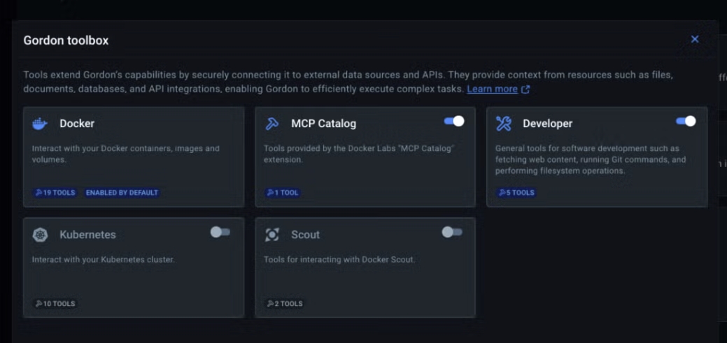727x343 pixels.
Task: Click 'Interact with your Kubernetes cluster' text
Action: [103, 260]
